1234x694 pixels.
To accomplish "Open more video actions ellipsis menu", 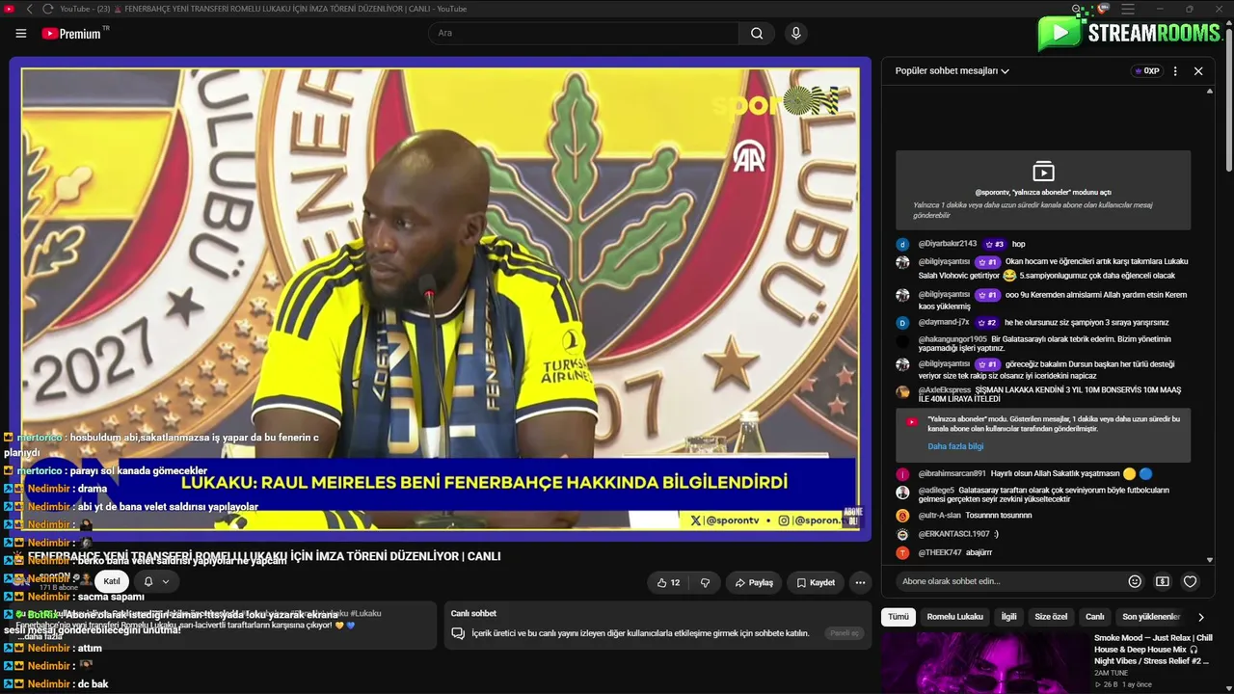I will (x=860, y=582).
